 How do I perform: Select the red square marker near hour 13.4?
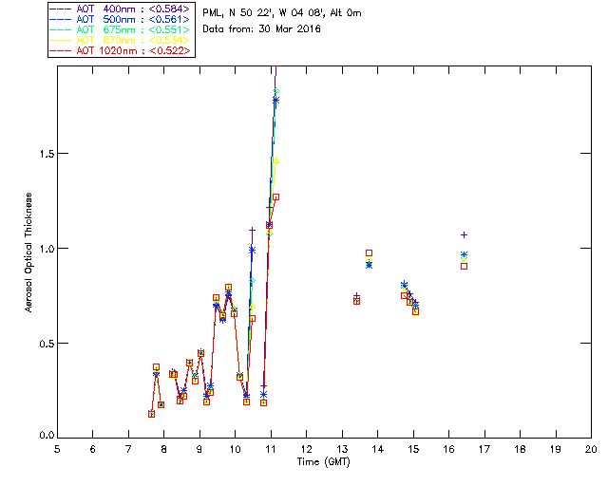pos(356,301)
